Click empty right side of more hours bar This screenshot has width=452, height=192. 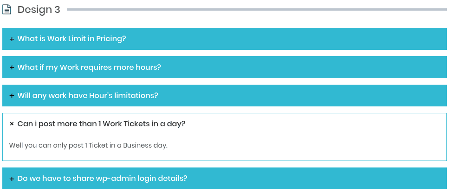pyautogui.click(x=325, y=67)
